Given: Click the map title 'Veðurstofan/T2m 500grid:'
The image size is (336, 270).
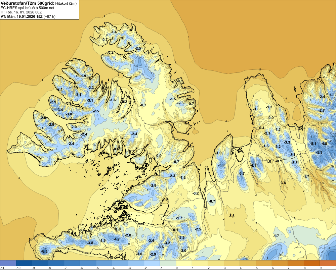Looking at the screenshot, I should [28, 3].
